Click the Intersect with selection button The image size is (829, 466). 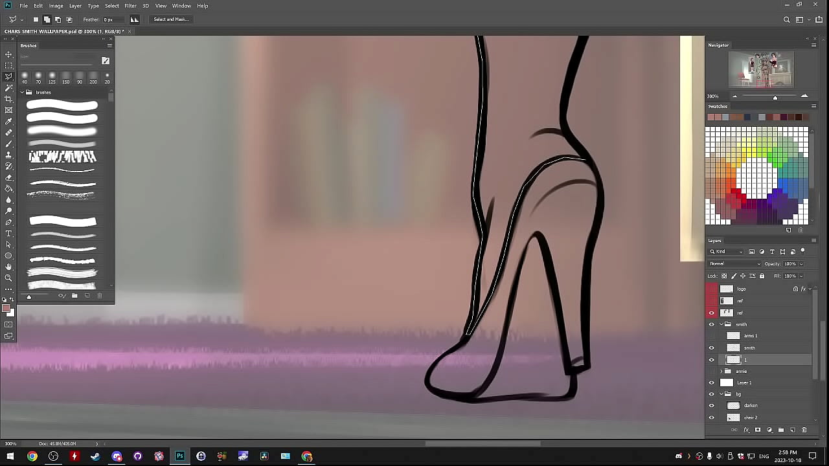point(69,19)
